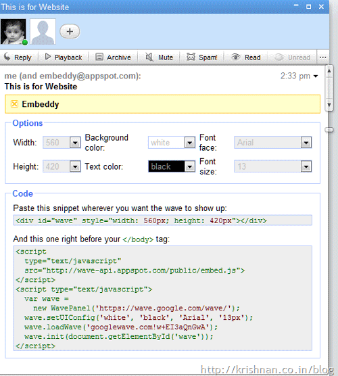
Task: Minimize the wave panel
Action: [296, 6]
